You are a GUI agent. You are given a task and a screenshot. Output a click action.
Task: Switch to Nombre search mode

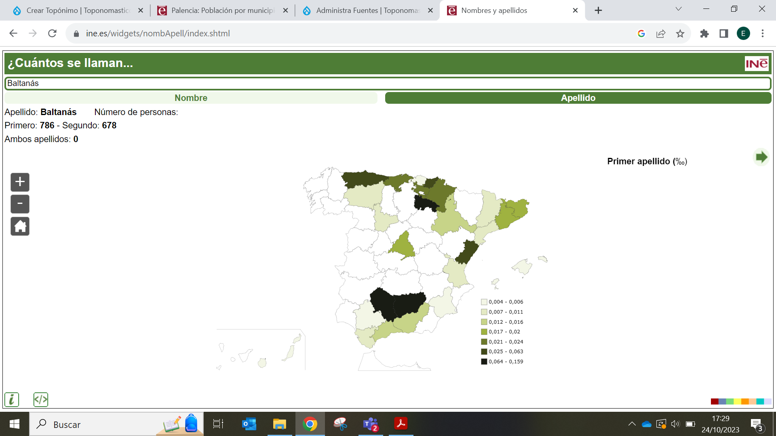click(191, 98)
